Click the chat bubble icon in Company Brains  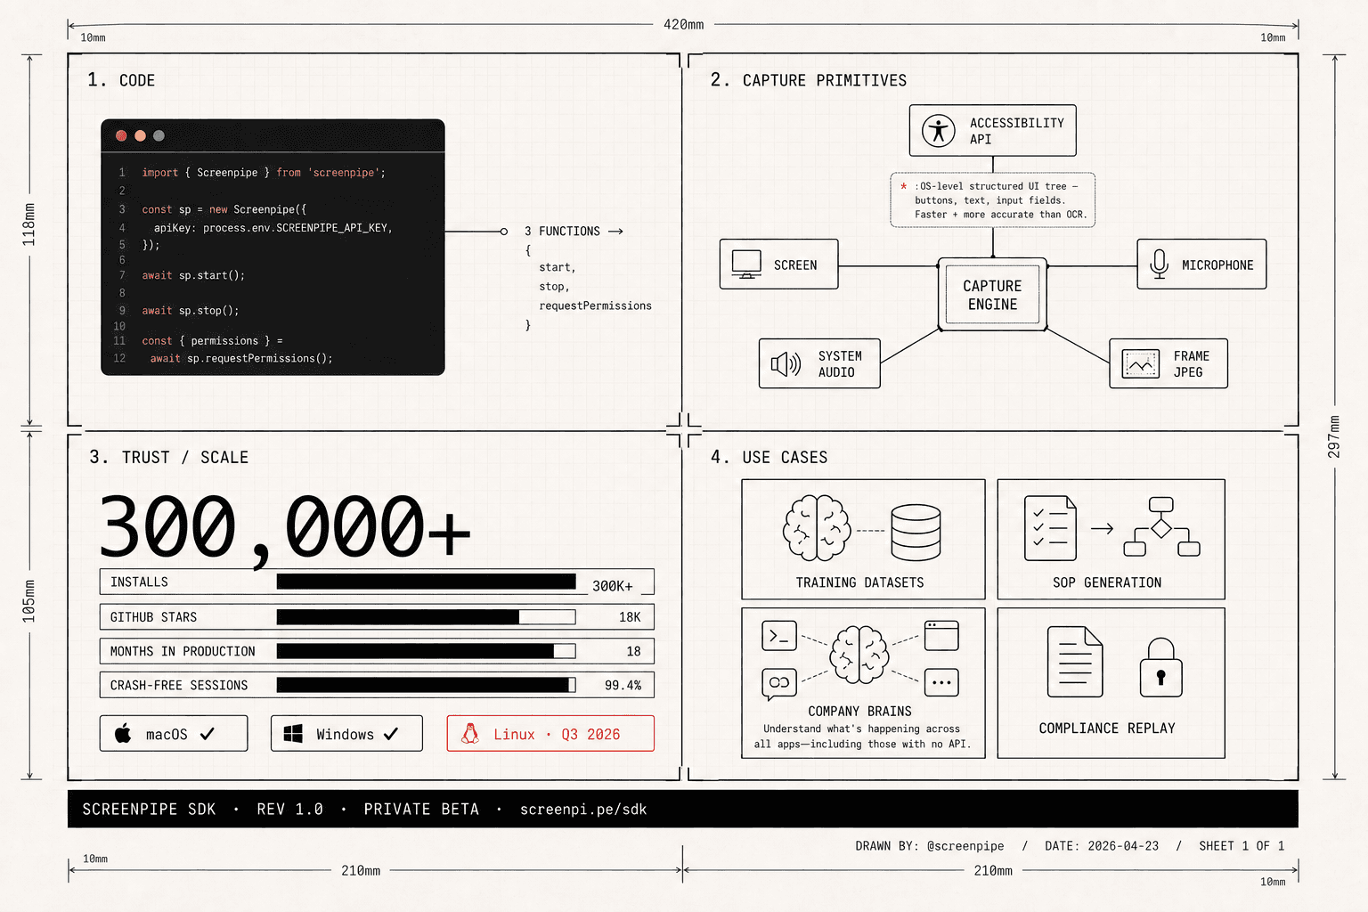tap(779, 683)
